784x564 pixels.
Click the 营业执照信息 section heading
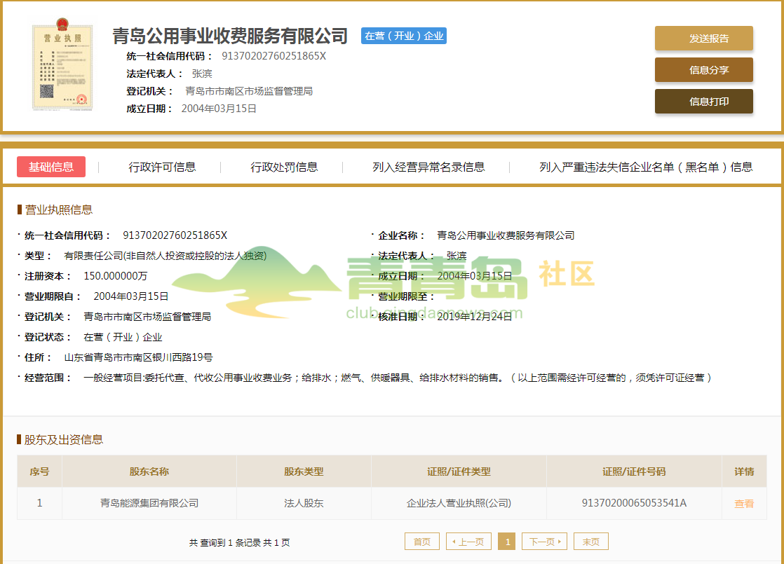click(x=58, y=209)
